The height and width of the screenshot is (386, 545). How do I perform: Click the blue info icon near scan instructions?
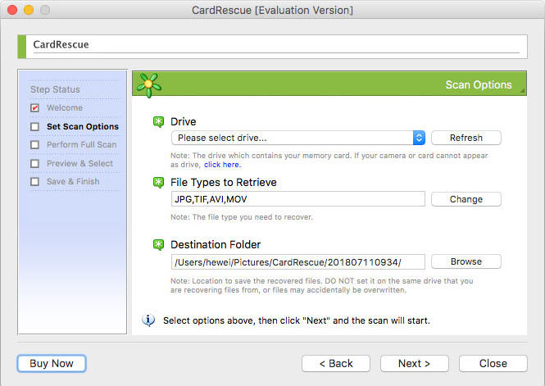(148, 320)
